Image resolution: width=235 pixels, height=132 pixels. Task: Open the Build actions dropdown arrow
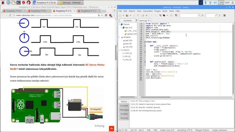(167, 15)
